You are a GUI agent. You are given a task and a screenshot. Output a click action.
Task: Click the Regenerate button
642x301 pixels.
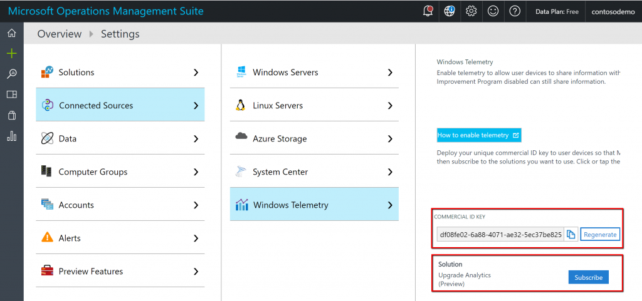[x=600, y=235]
